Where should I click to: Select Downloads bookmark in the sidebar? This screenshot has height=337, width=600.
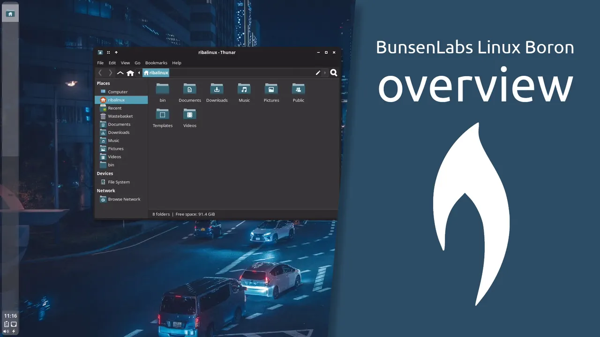[x=121, y=132]
